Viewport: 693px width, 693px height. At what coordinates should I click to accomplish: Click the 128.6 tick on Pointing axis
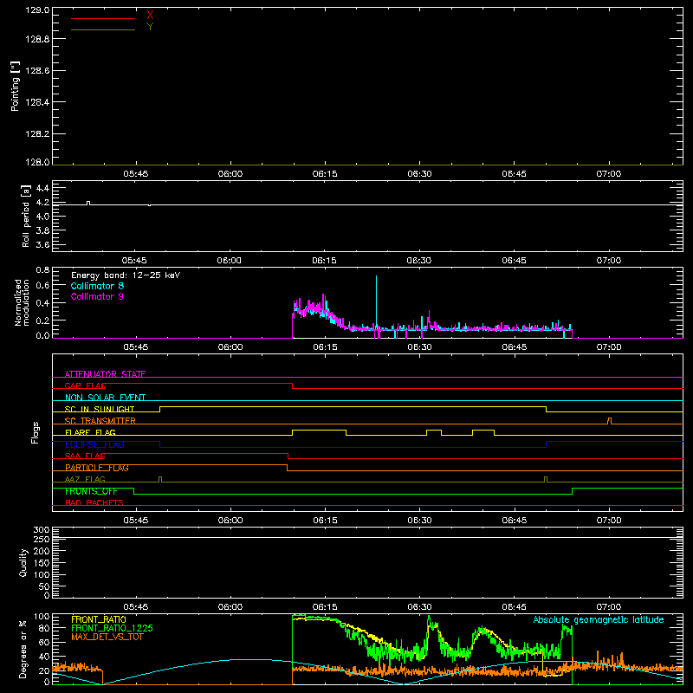[x=37, y=71]
